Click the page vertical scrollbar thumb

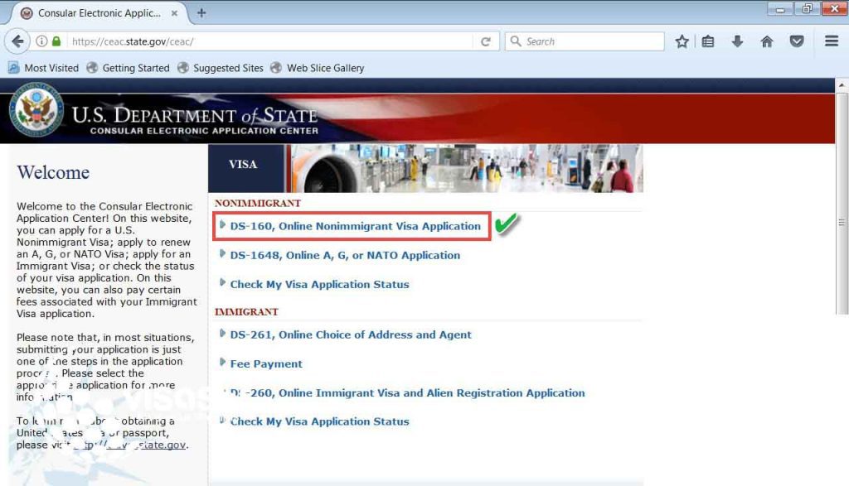click(x=842, y=204)
